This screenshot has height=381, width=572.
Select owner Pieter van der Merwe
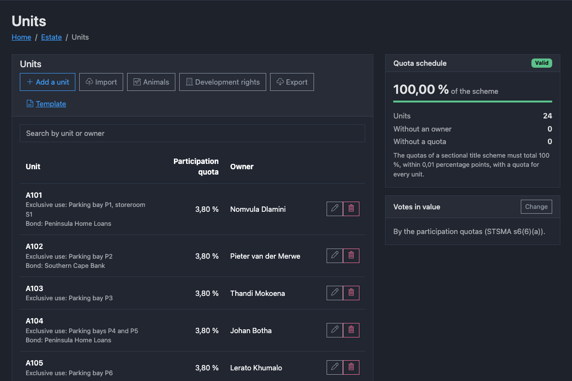tap(265, 256)
